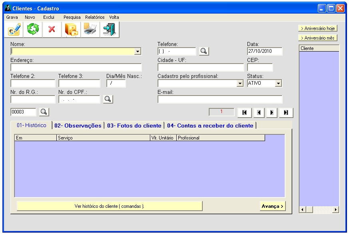Expand the Status ATIVO dropdown

tap(278, 84)
